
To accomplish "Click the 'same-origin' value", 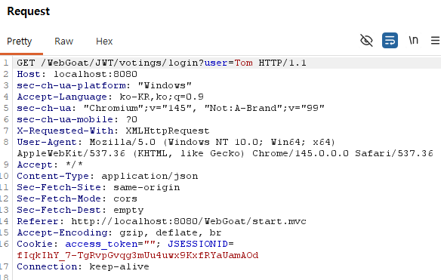I will point(146,187).
